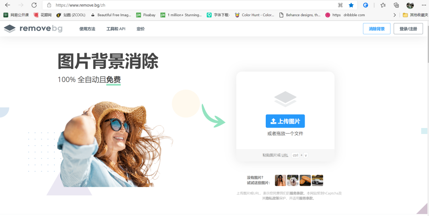Image resolution: width=429 pixels, height=216 pixels.
Task: Open the Pixabay bookmark
Action: pyautogui.click(x=146, y=15)
